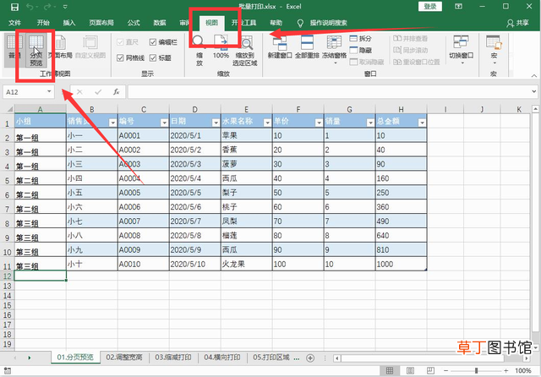Hide the window (隐藏)

pyautogui.click(x=361, y=50)
